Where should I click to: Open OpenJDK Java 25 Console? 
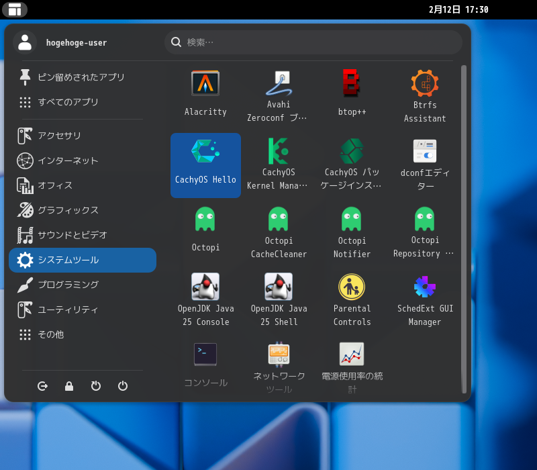[205, 301]
